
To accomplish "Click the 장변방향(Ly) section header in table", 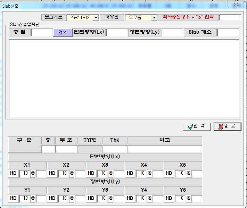I will pyautogui.click(x=105, y=182).
